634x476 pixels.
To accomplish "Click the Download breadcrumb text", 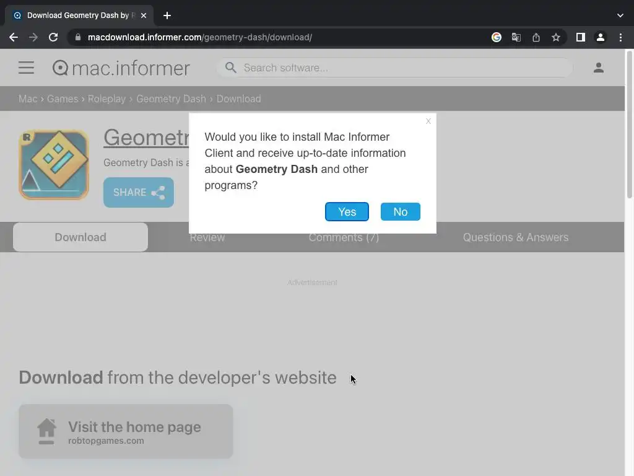I will pyautogui.click(x=238, y=99).
